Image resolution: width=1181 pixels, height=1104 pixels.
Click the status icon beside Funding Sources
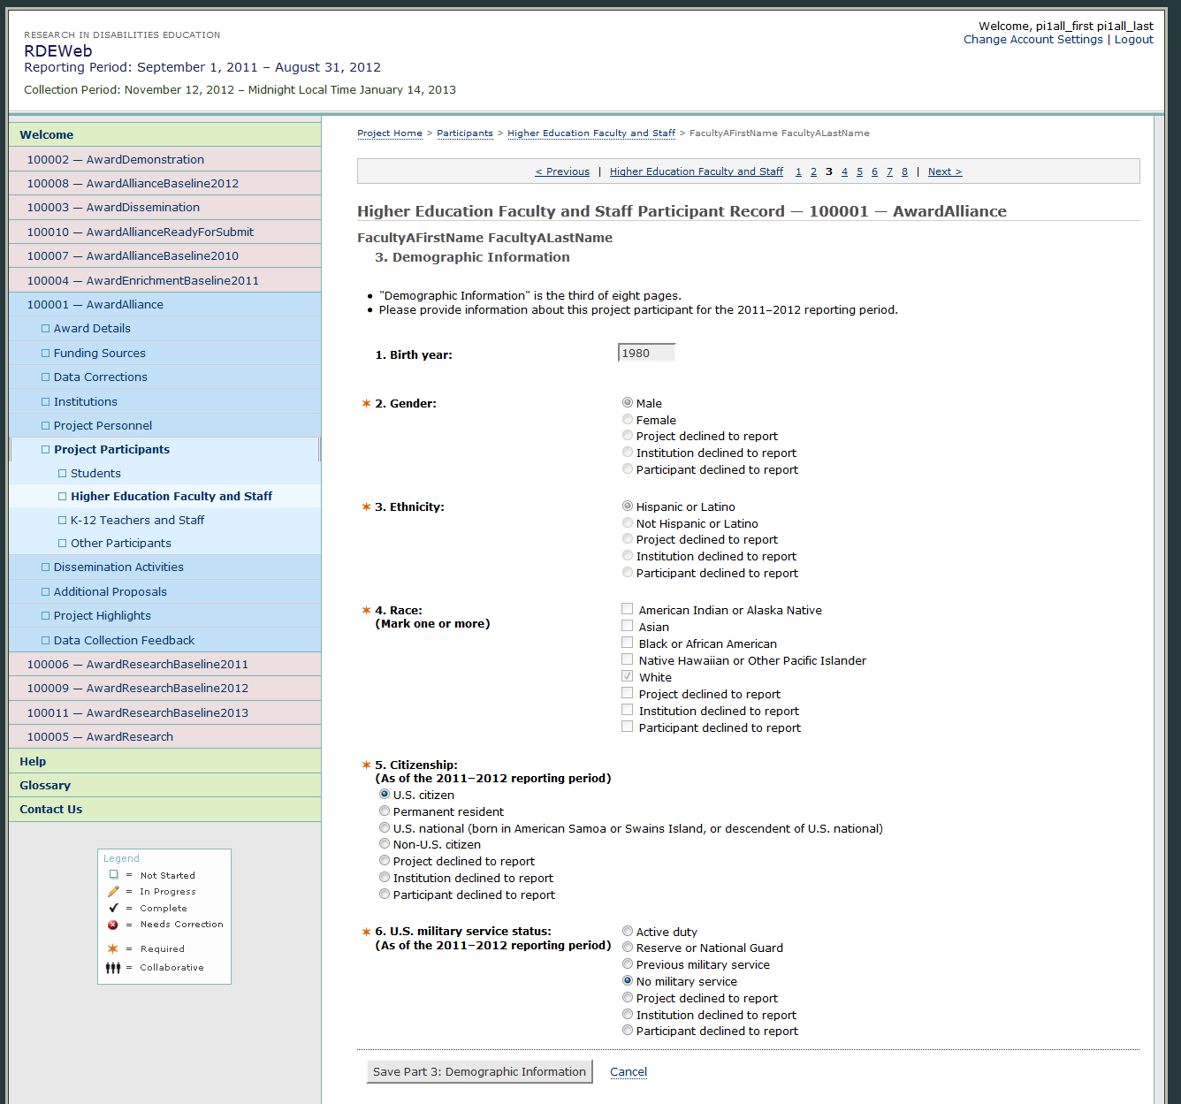[x=45, y=354]
